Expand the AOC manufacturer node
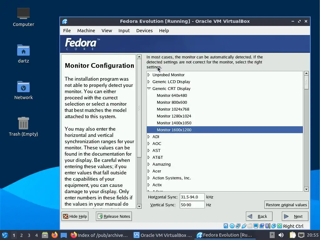Viewport: 320px width, 240px height. point(149,143)
